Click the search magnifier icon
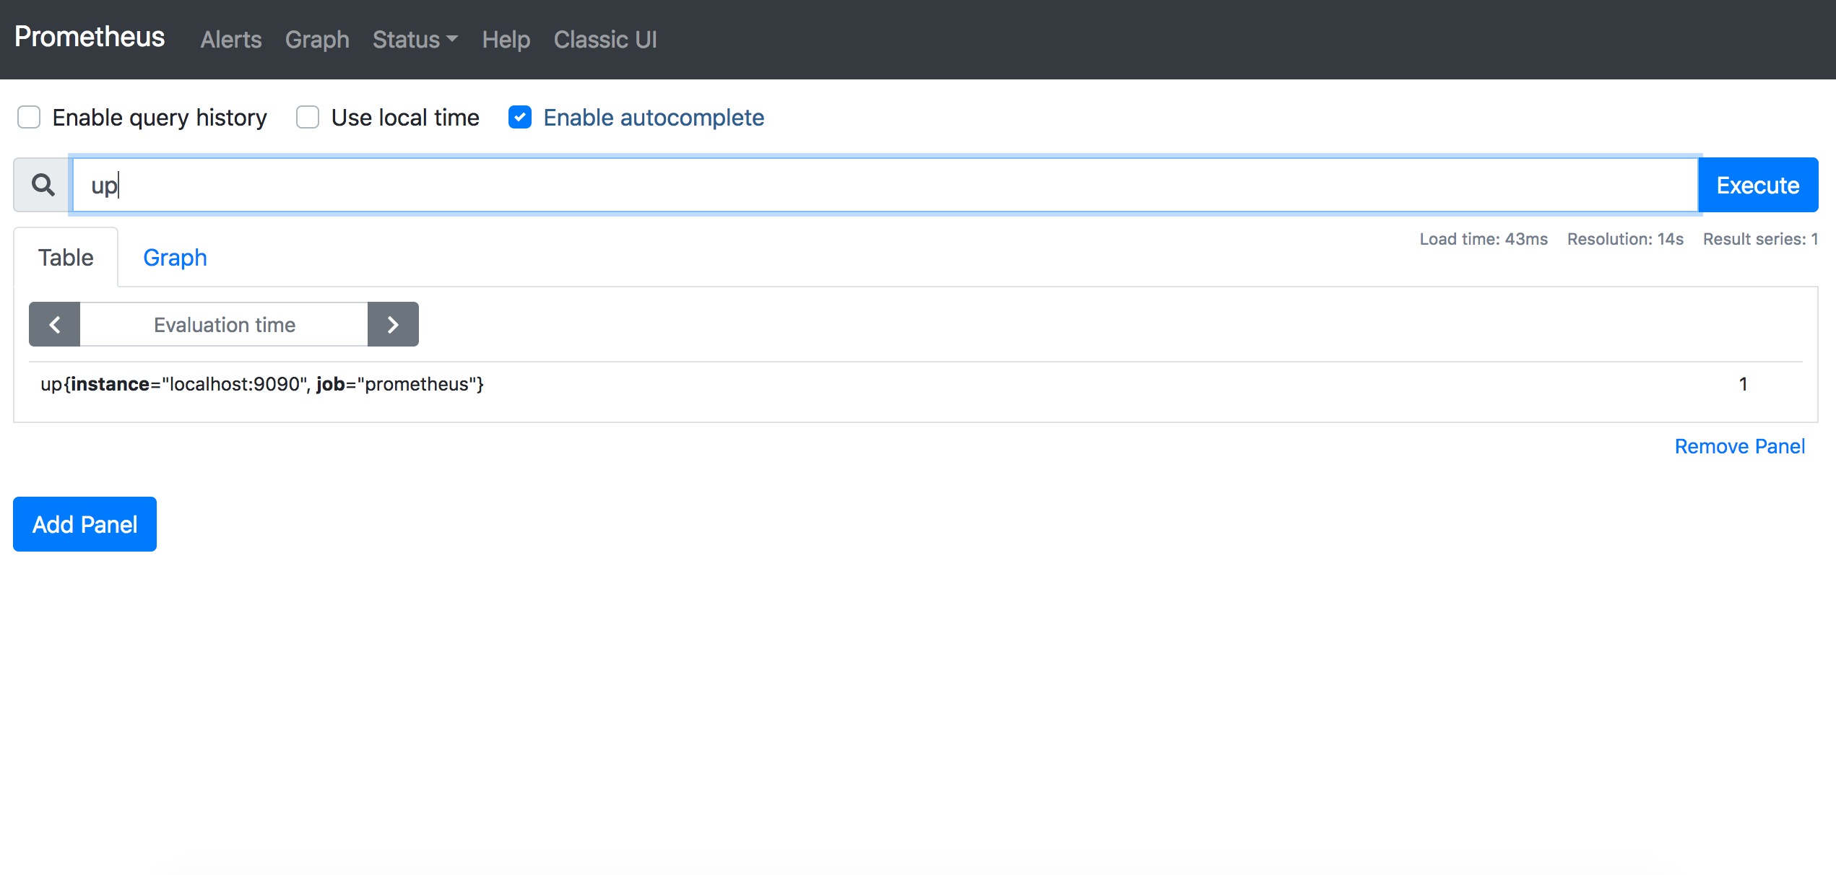This screenshot has width=1836, height=875. (x=43, y=186)
